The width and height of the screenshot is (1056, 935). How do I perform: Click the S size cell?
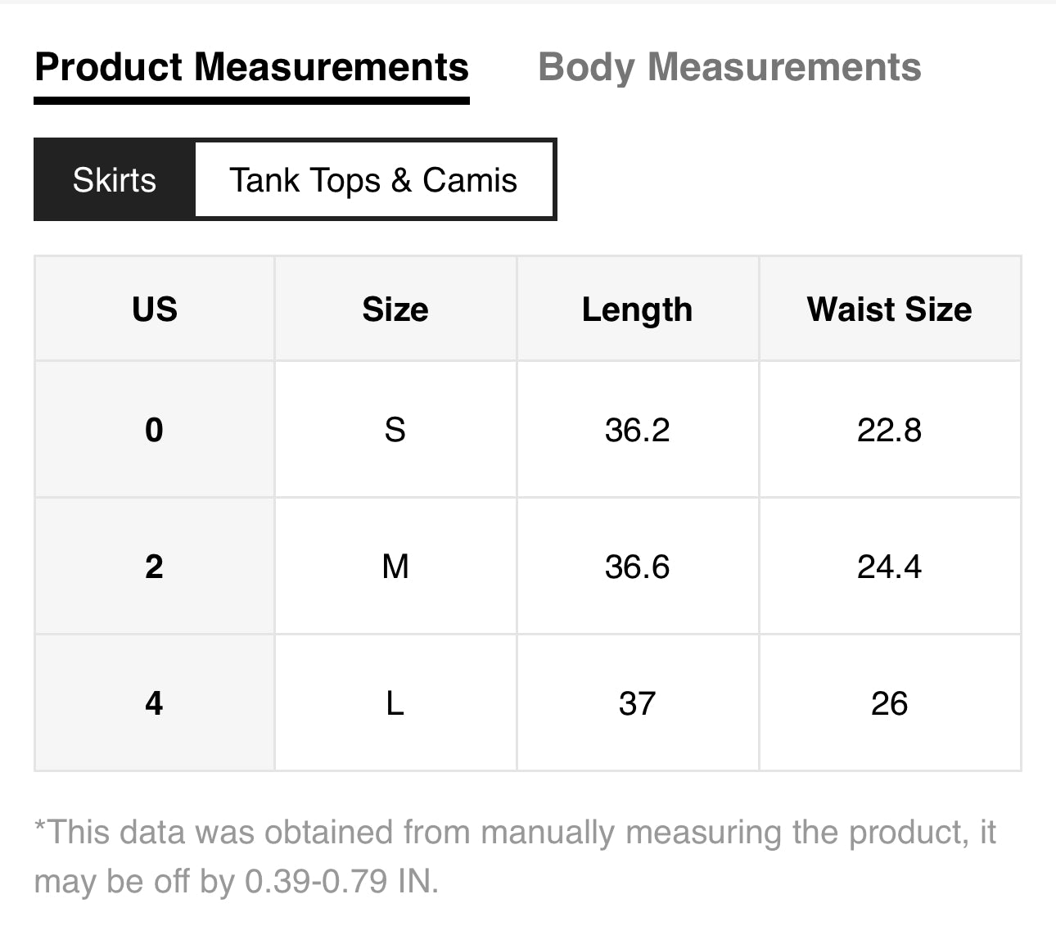pyautogui.click(x=395, y=430)
